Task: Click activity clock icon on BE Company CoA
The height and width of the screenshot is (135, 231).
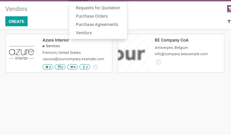Action: point(159,62)
